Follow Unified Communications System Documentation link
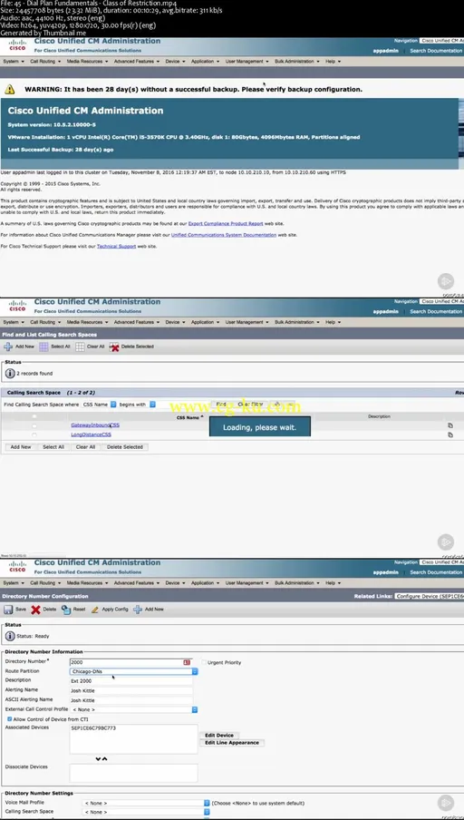 tap(224, 235)
